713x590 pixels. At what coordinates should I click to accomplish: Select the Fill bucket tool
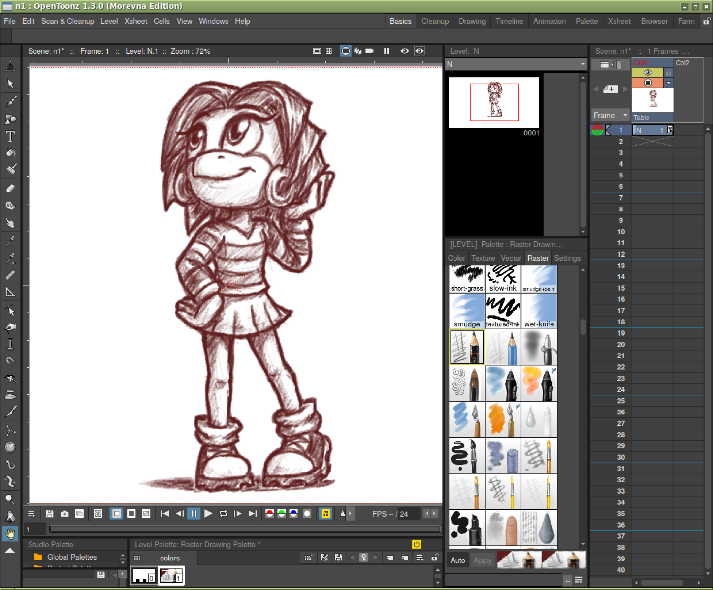[x=10, y=153]
